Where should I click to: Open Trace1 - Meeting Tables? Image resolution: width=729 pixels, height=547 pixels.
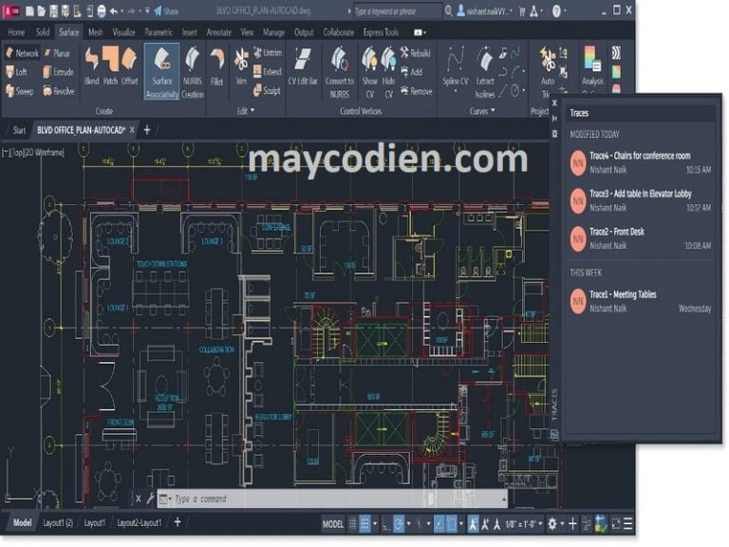click(641, 301)
